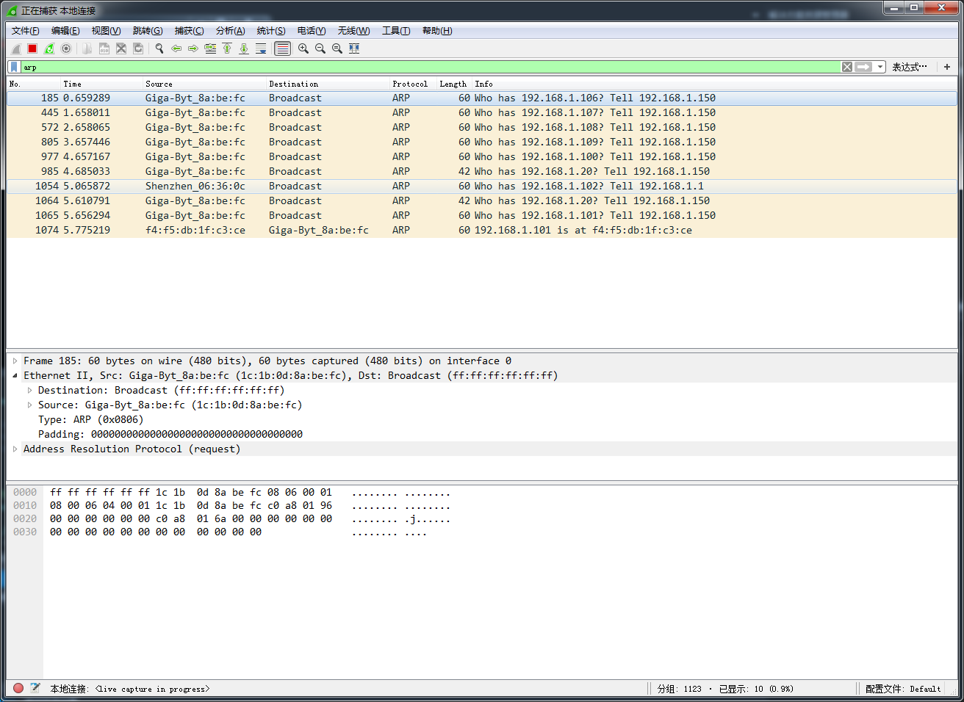This screenshot has height=702, width=964.
Task: Collapse the Ethernet II section
Action: coord(14,375)
